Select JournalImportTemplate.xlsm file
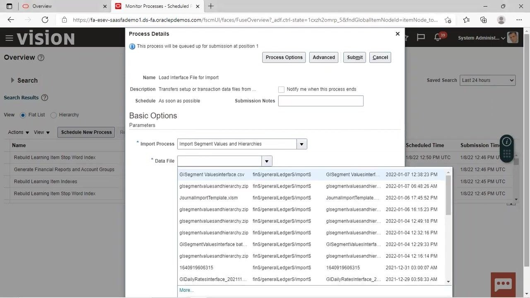 pos(311,198)
